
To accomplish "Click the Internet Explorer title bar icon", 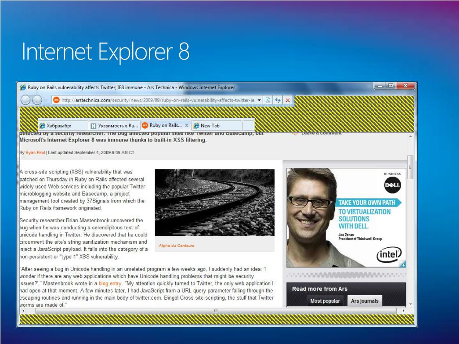I will [x=23, y=87].
